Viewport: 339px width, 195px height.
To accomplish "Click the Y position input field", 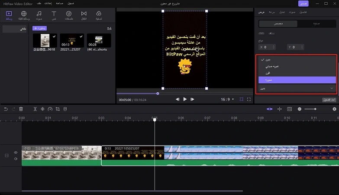I will 296,47.
